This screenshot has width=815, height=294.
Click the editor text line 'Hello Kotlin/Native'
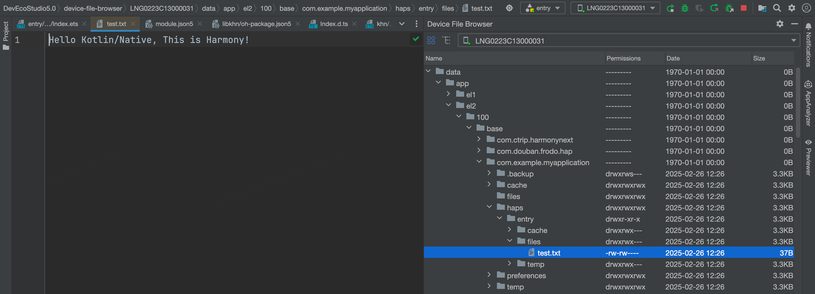tap(149, 40)
